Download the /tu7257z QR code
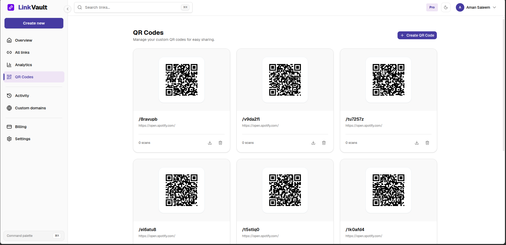The image size is (506, 245). coord(417,143)
